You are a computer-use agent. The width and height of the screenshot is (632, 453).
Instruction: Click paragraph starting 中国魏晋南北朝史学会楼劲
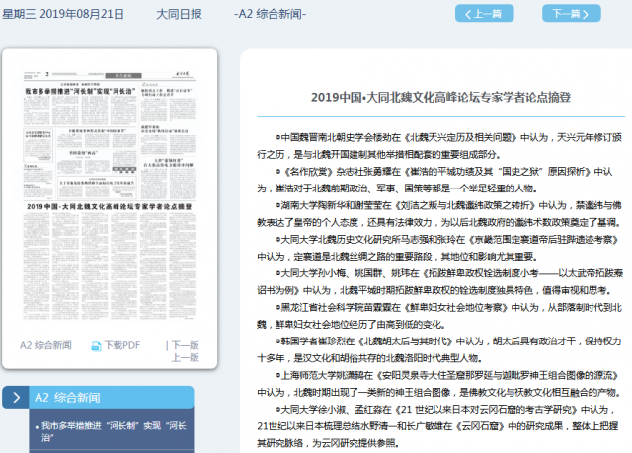439,146
